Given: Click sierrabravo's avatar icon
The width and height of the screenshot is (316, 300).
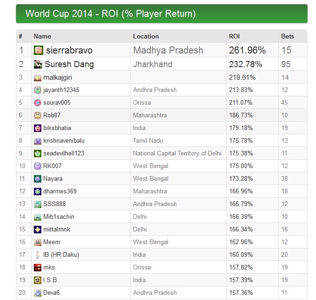Looking at the screenshot, I should (39, 50).
